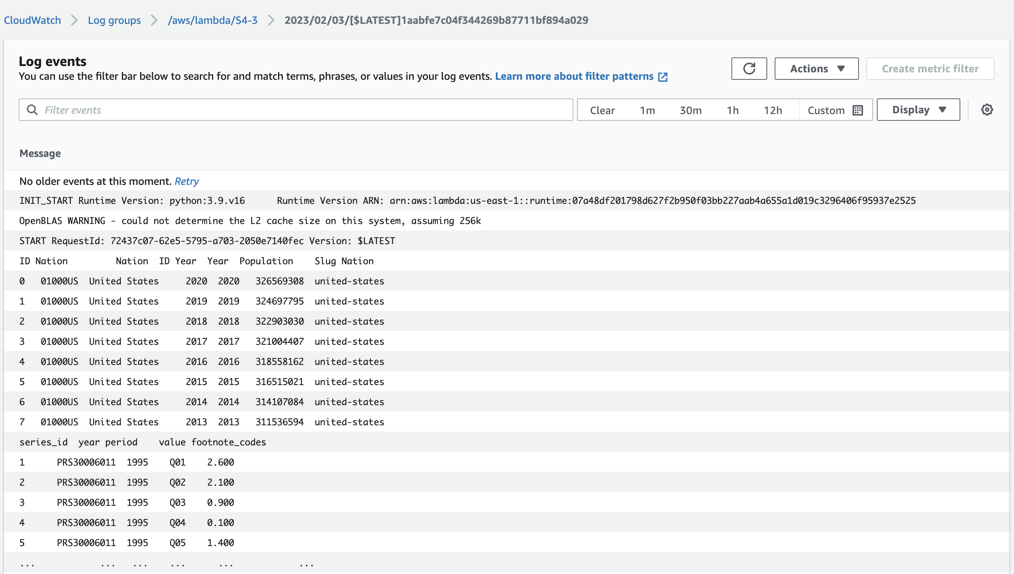Choose the 1h time range
Screen dimensions: 1014x574
(732, 110)
